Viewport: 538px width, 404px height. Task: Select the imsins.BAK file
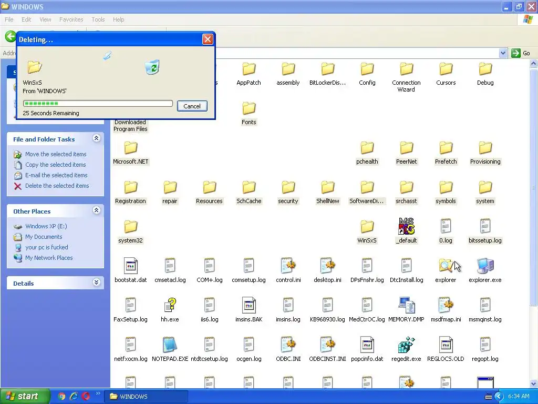249,310
